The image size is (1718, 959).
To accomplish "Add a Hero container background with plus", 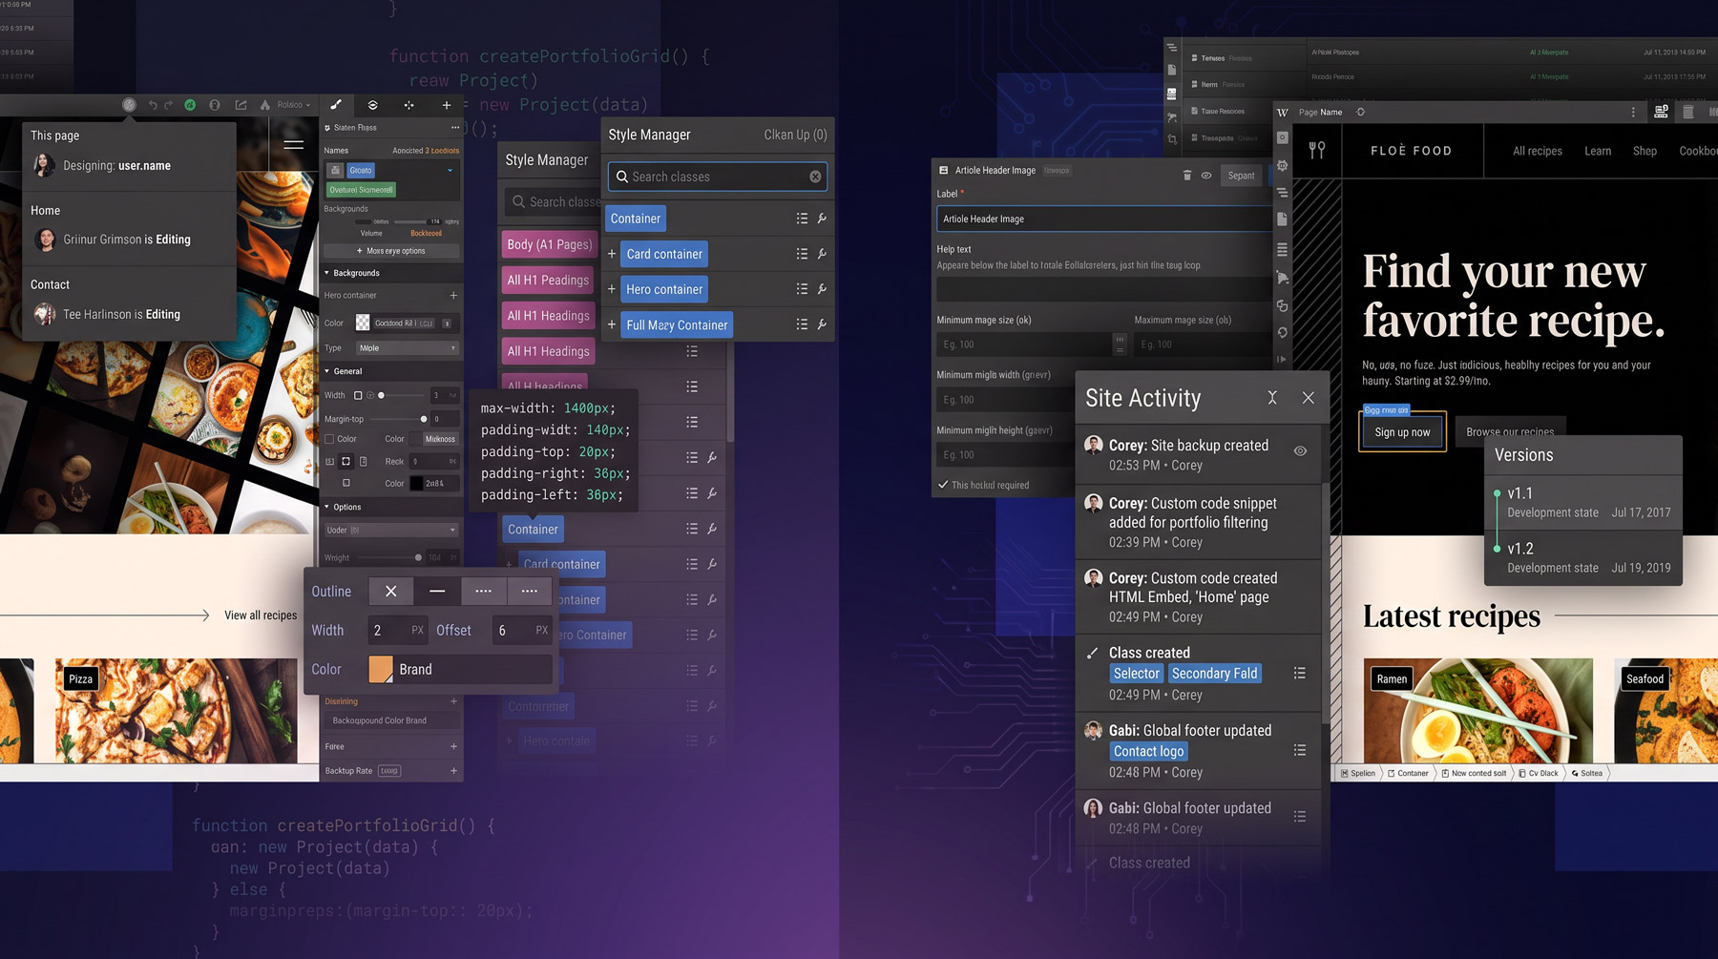I will tap(453, 296).
